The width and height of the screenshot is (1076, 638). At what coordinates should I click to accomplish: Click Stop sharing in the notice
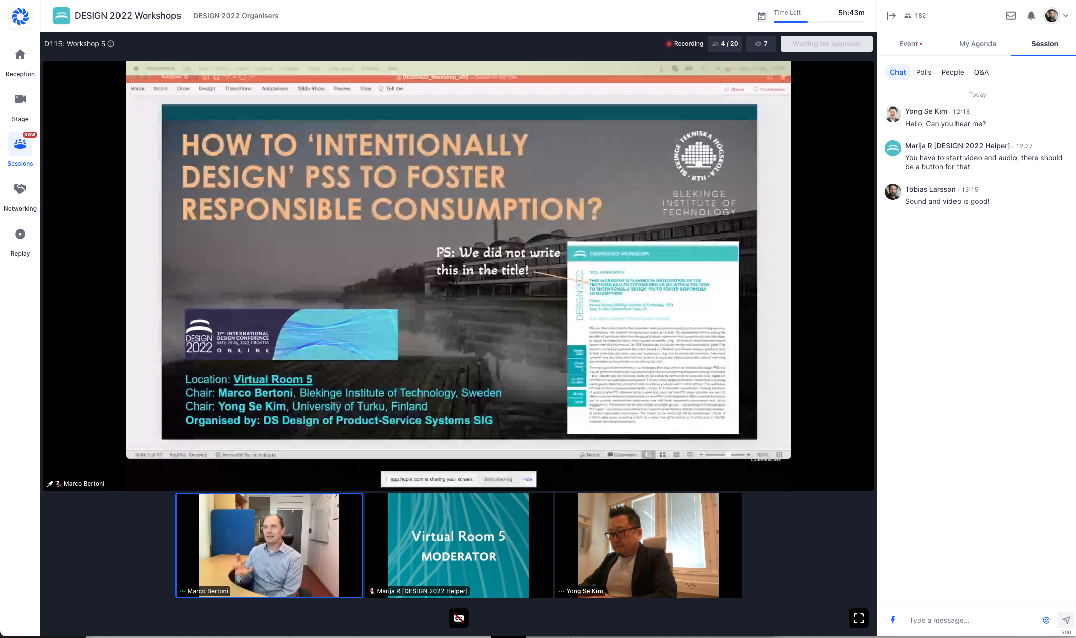pos(498,479)
